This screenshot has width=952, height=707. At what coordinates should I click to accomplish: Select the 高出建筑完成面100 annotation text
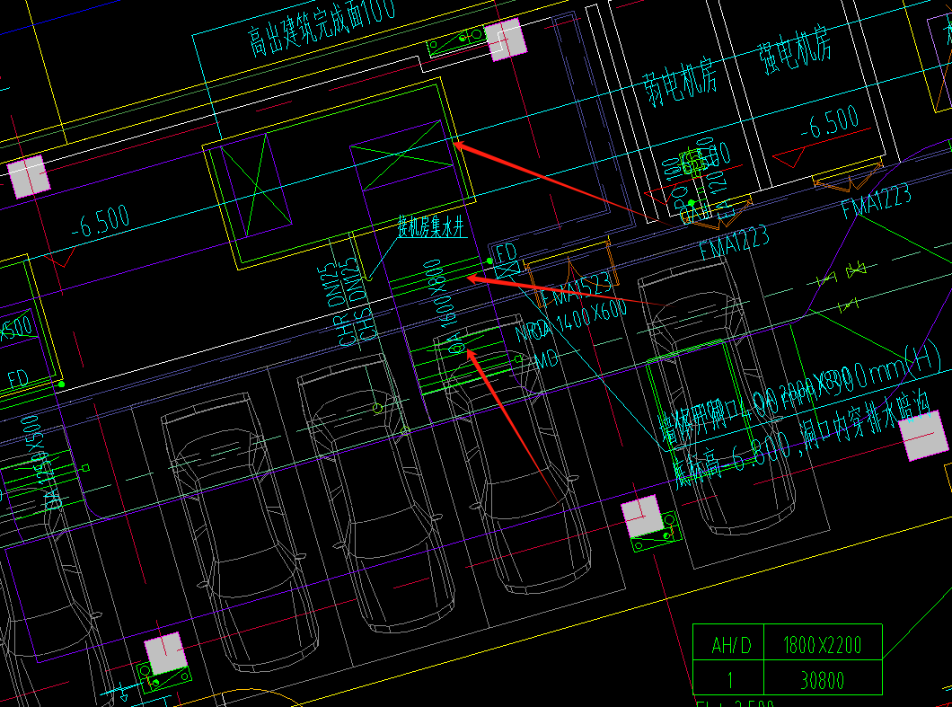click(x=322, y=27)
